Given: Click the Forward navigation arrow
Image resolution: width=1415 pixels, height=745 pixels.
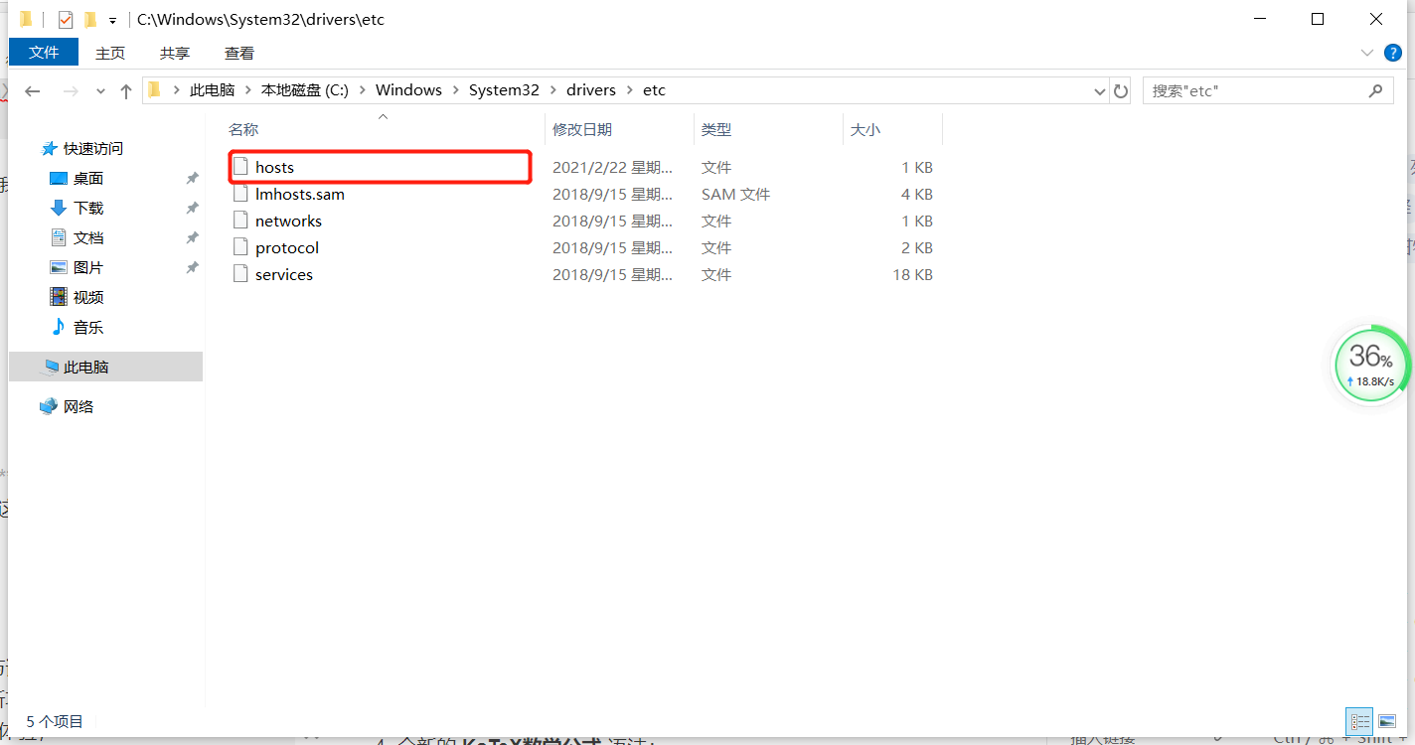Looking at the screenshot, I should pos(71,90).
